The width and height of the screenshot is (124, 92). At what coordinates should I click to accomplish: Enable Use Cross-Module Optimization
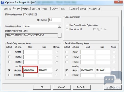click(67, 25)
